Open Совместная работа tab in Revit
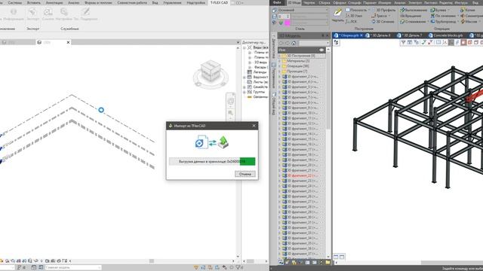This screenshot has height=271, width=483. pos(132,2)
